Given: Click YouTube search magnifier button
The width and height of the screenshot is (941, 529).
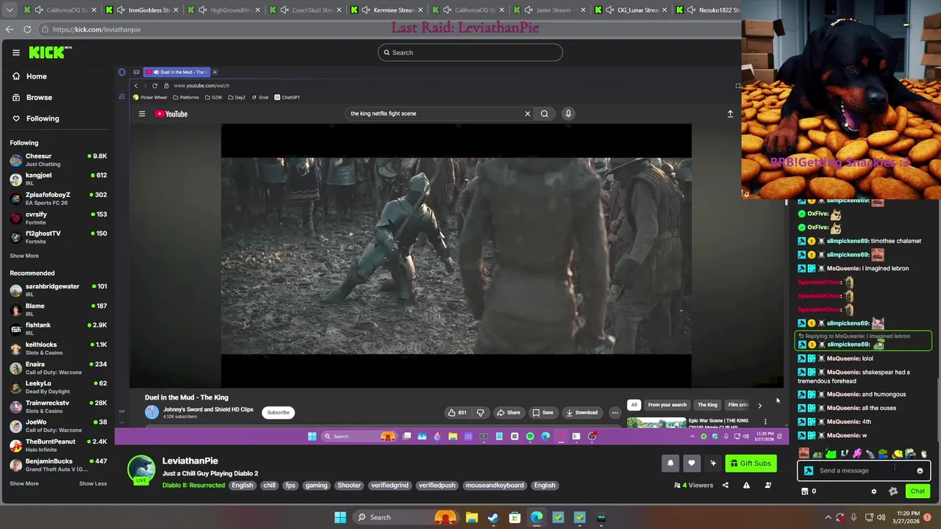Looking at the screenshot, I should (545, 114).
